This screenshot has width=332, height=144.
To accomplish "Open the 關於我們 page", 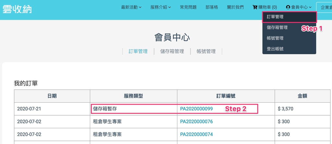I will (x=235, y=7).
